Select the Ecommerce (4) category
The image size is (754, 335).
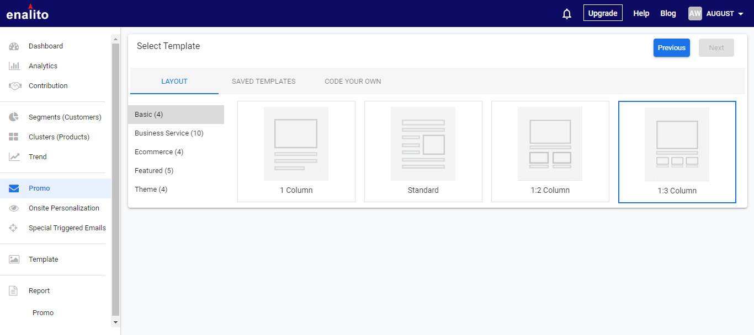[x=176, y=152]
